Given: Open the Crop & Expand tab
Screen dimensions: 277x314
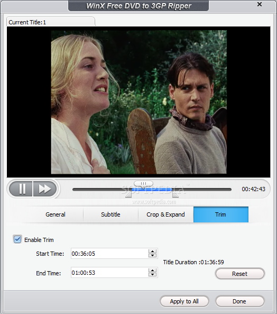Looking at the screenshot, I should [x=165, y=214].
